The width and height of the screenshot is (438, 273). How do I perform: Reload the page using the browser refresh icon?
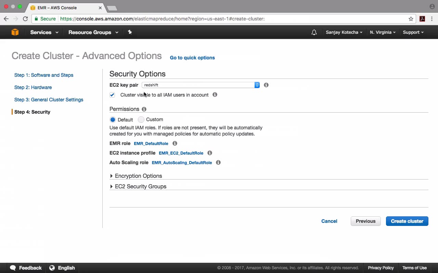(x=25, y=19)
